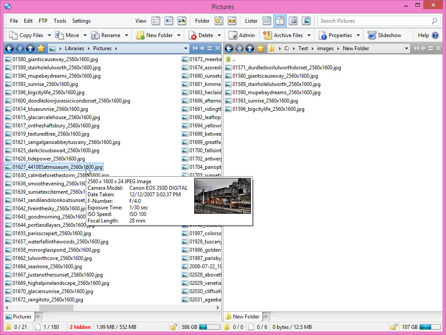Click the Copy Files button
Viewport: 446px width, 335px height.
(26, 35)
